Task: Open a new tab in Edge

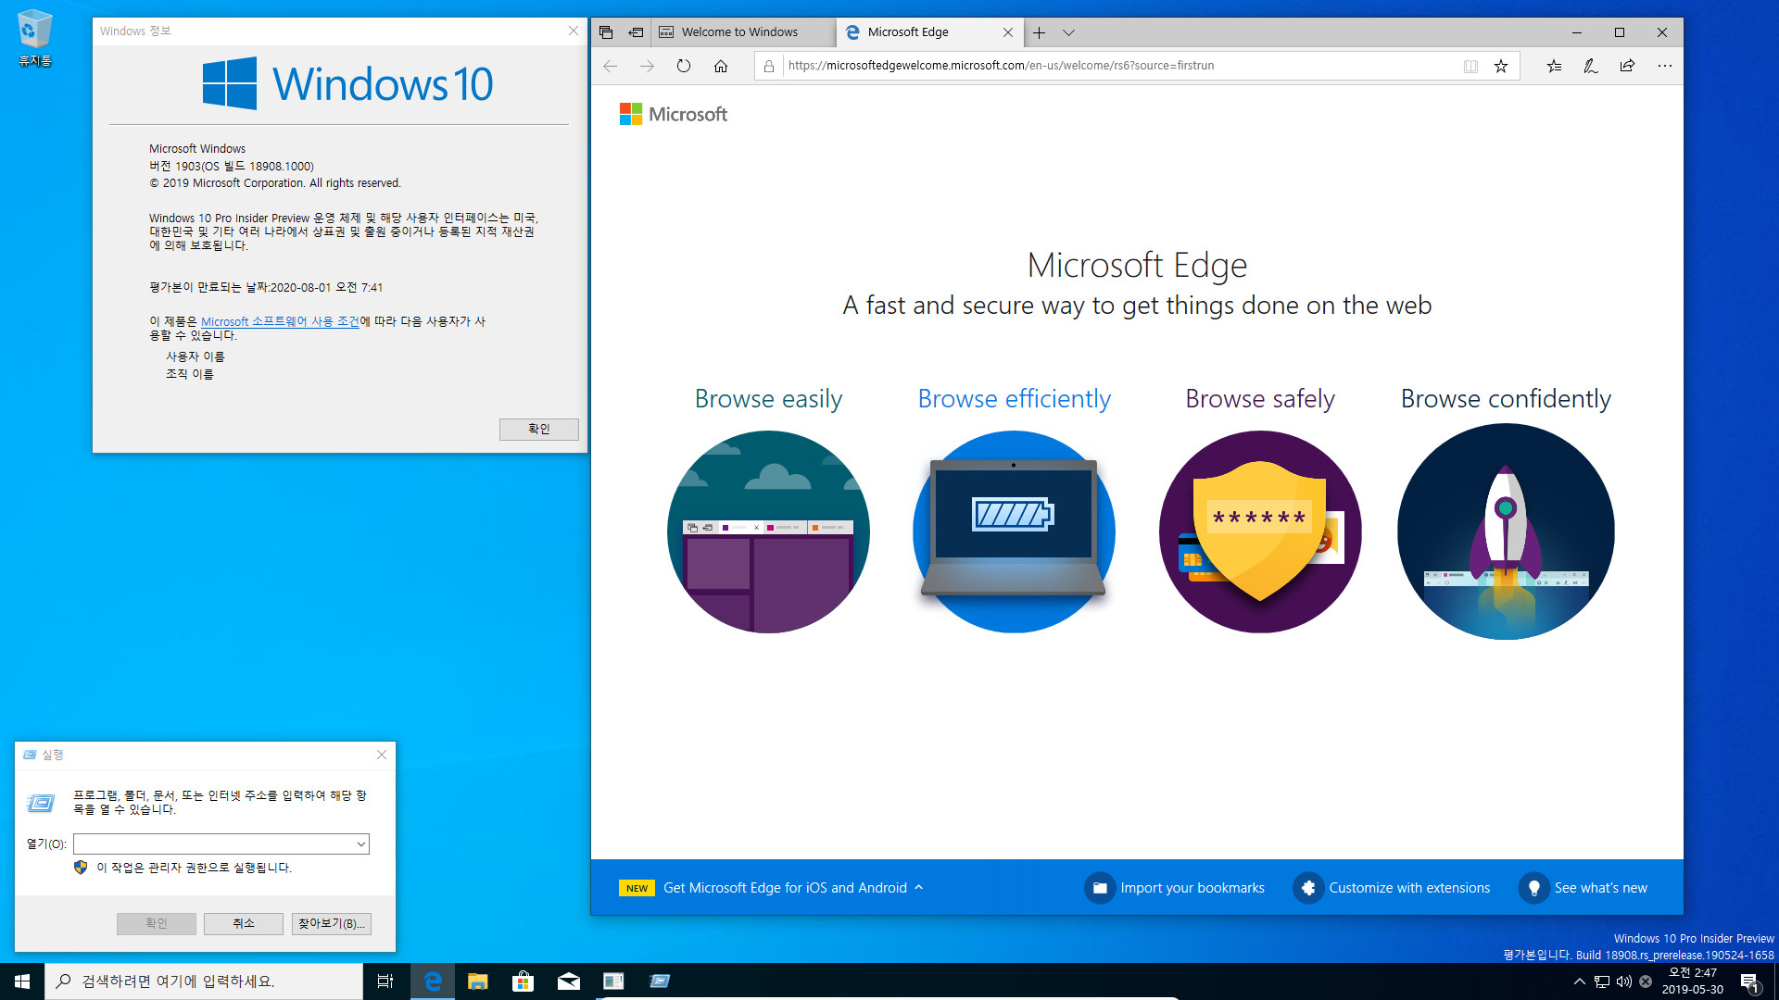Action: pyautogui.click(x=1040, y=32)
